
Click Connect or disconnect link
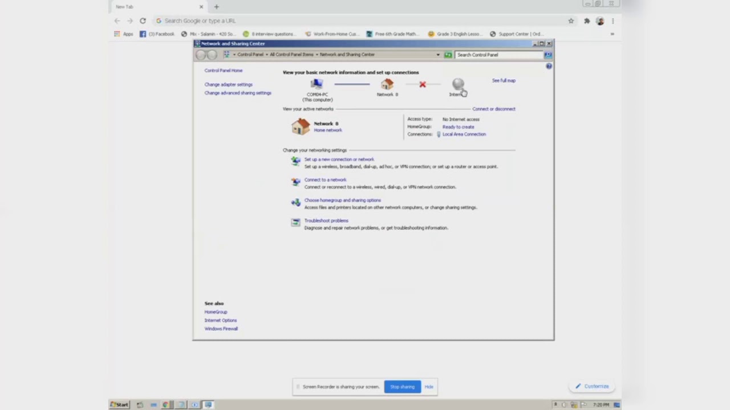[x=493, y=109]
